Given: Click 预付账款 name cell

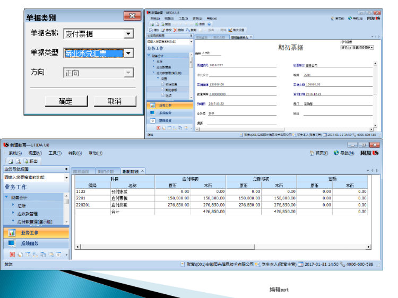Looking at the screenshot, I should pyautogui.click(x=133, y=191).
